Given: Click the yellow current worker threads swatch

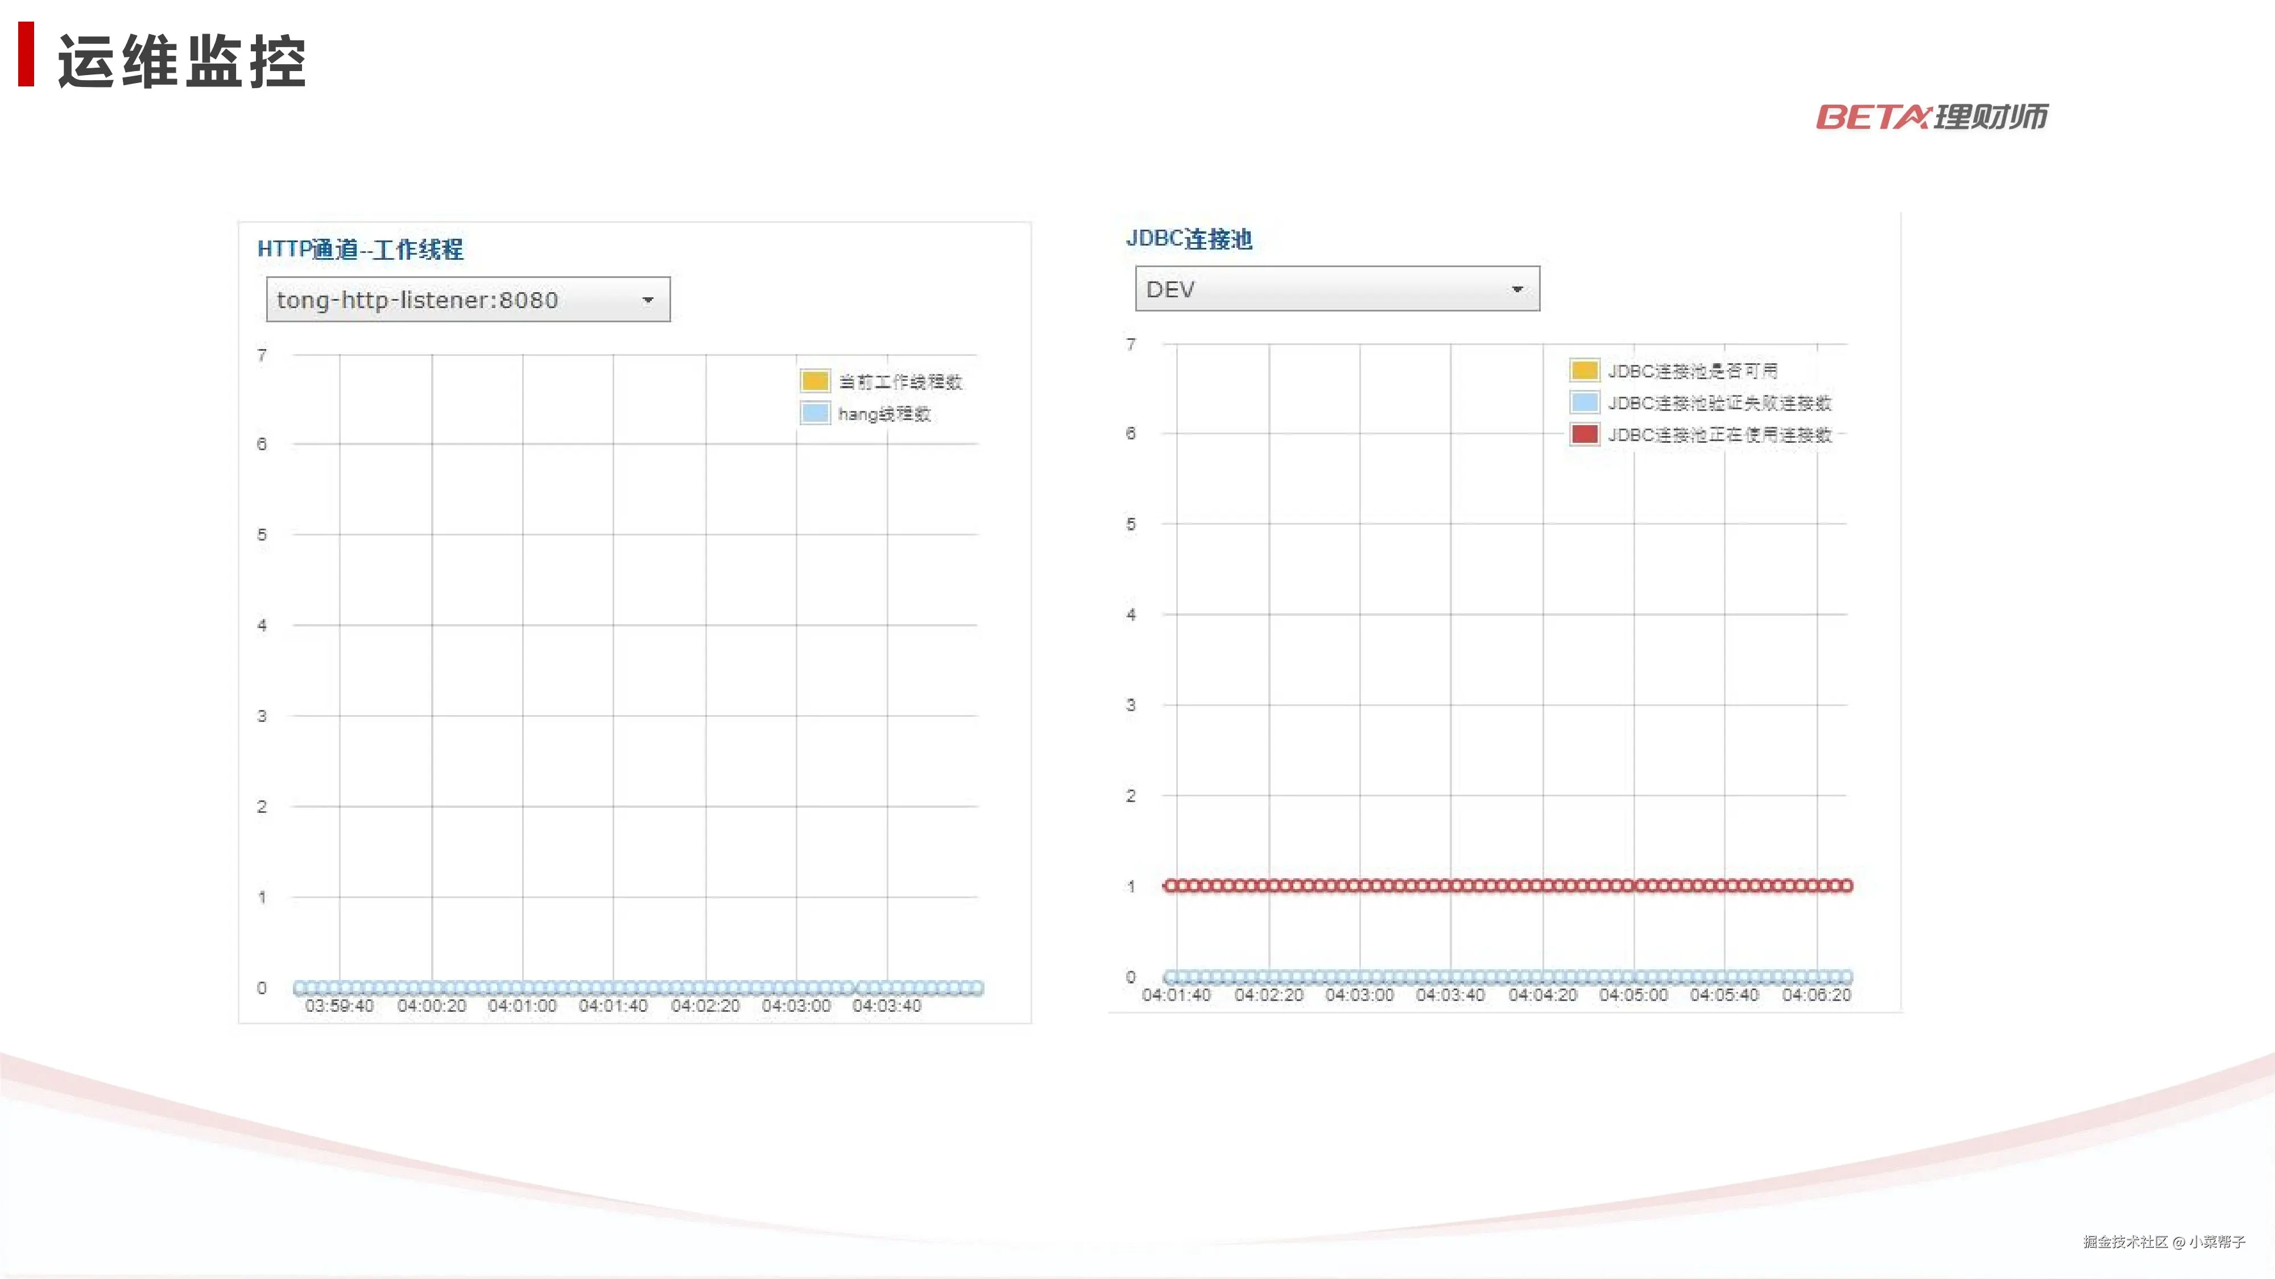Looking at the screenshot, I should pos(814,381).
